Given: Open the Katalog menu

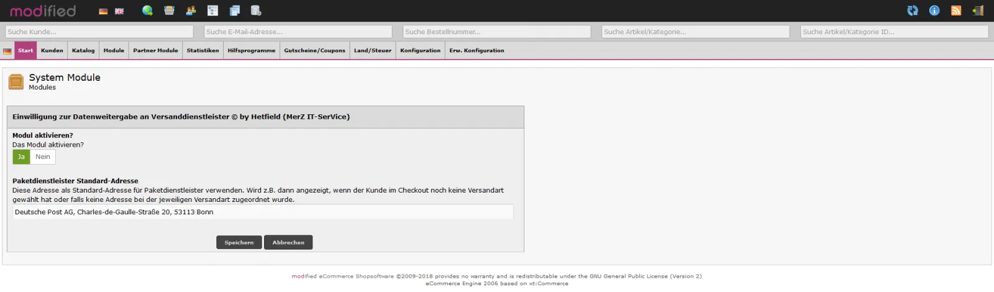Looking at the screenshot, I should pos(83,51).
